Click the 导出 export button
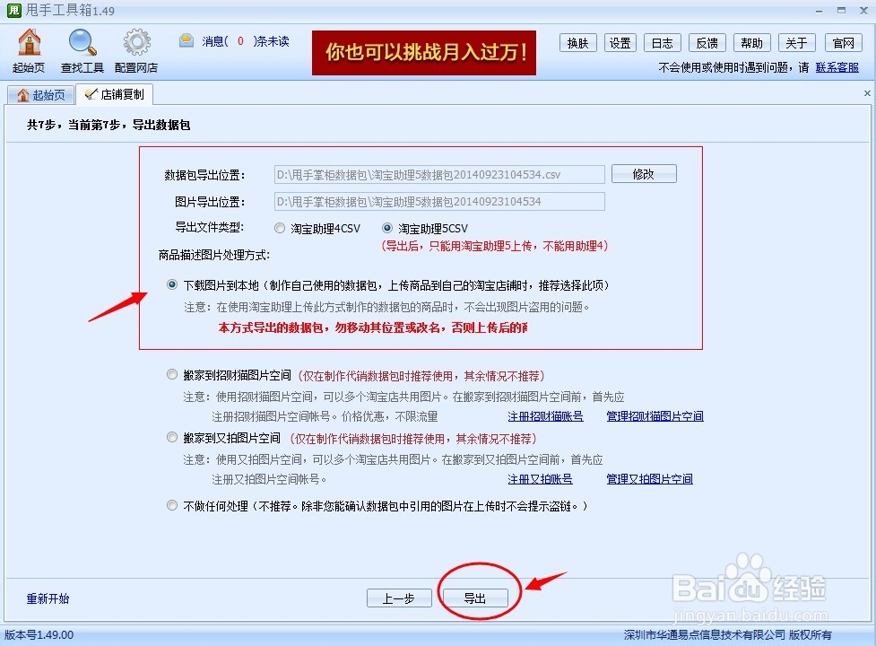The width and height of the screenshot is (876, 646). click(x=475, y=598)
